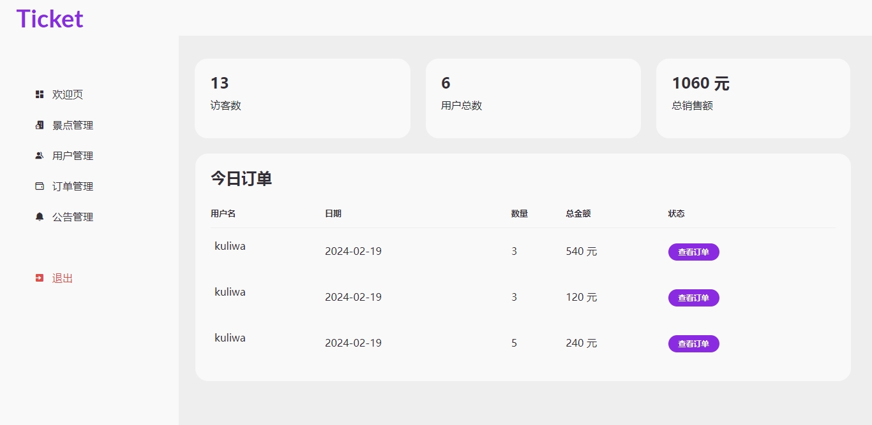Click the Ticket logo title
The image size is (872, 425).
pyautogui.click(x=50, y=19)
